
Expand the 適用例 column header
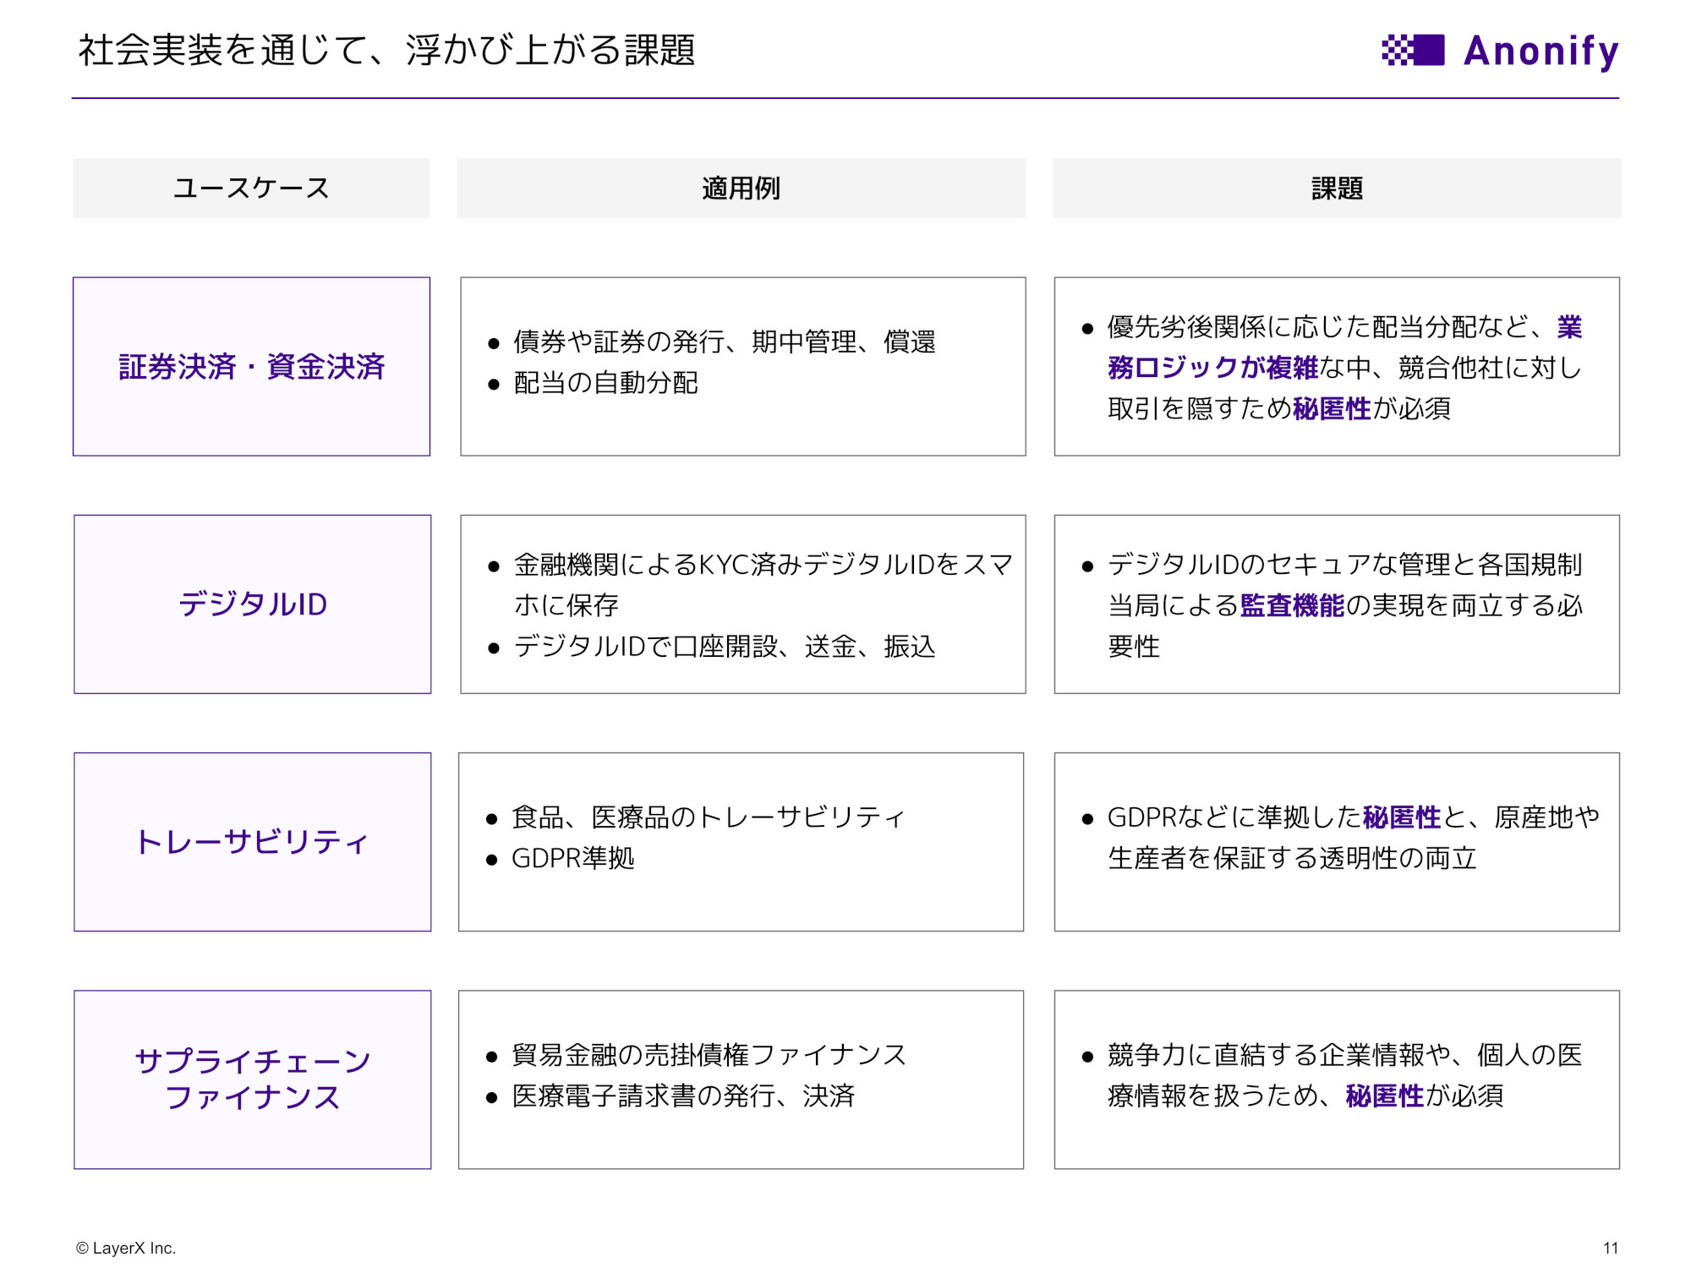742,188
